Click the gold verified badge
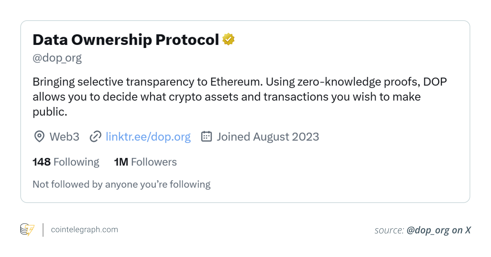The width and height of the screenshot is (491, 257). point(229,40)
